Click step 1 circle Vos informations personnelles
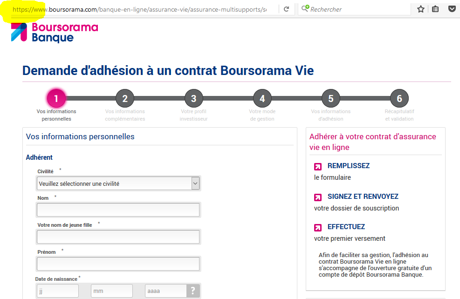460x299 pixels. pyautogui.click(x=56, y=98)
